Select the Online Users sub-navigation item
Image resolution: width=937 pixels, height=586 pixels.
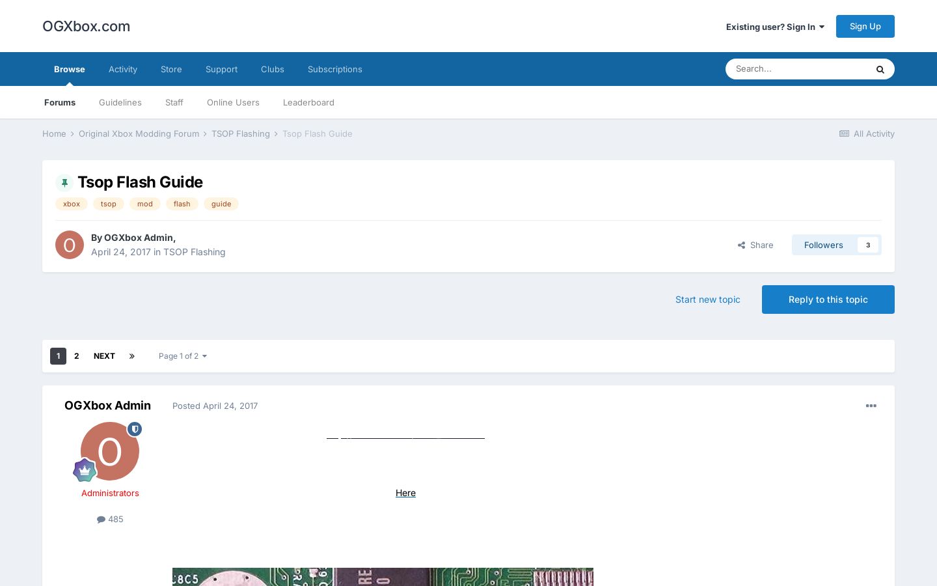click(233, 102)
